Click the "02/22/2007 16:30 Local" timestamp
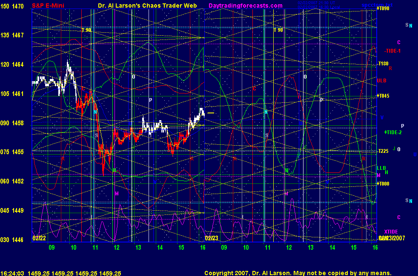418x276 pixels. [318, 7]
